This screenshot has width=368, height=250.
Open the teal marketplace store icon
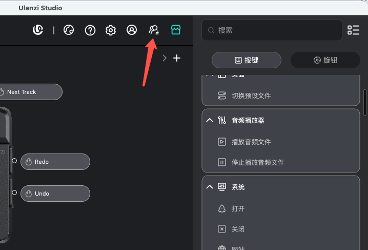point(176,30)
